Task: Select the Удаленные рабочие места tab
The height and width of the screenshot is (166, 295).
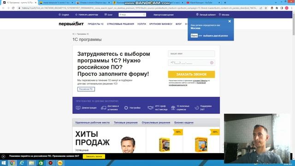Action: 92,123
